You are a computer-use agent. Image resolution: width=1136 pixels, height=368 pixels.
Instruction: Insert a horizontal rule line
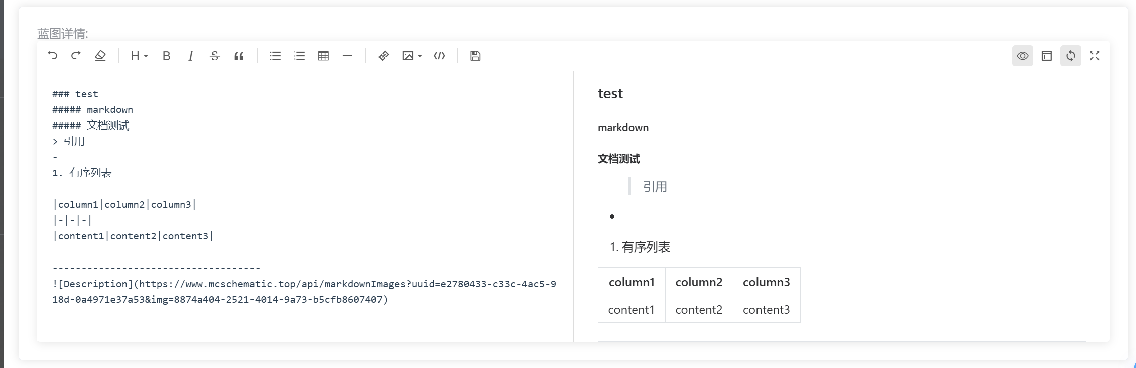click(x=347, y=56)
